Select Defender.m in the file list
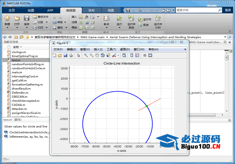This screenshot has width=235, height=164. click(20, 92)
